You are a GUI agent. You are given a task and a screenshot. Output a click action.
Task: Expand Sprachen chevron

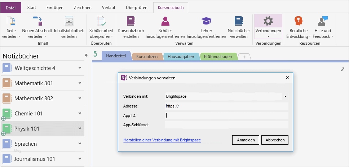point(80,144)
